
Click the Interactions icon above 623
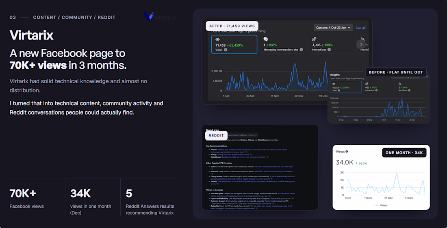pyautogui.click(x=367, y=84)
